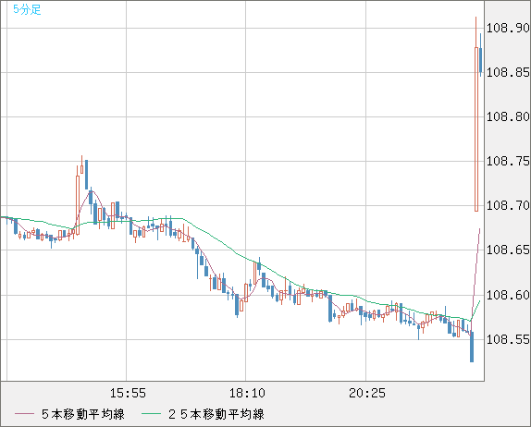Click the 108.70 price axis label

click(508, 206)
